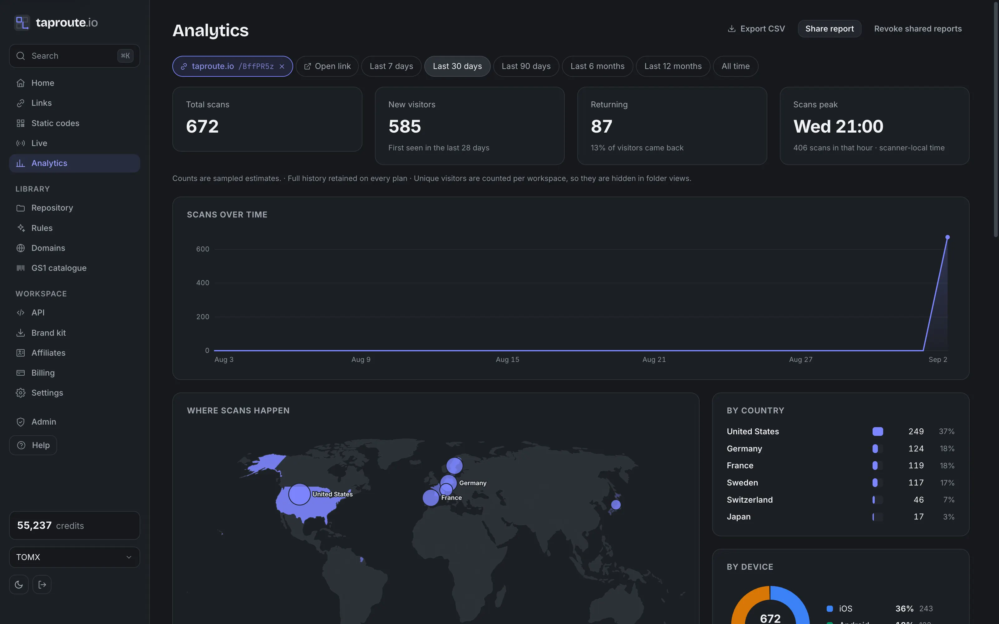
Task: Click the United States country bar
Action: (x=878, y=431)
